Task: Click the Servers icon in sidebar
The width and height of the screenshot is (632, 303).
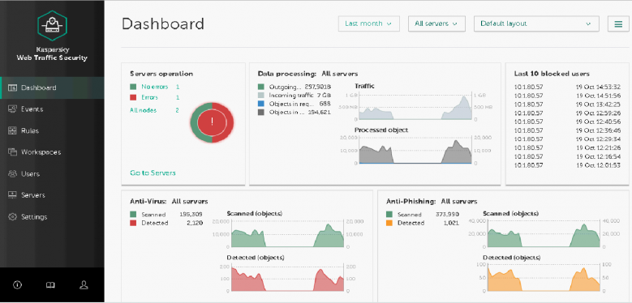Action: pyautogui.click(x=13, y=195)
